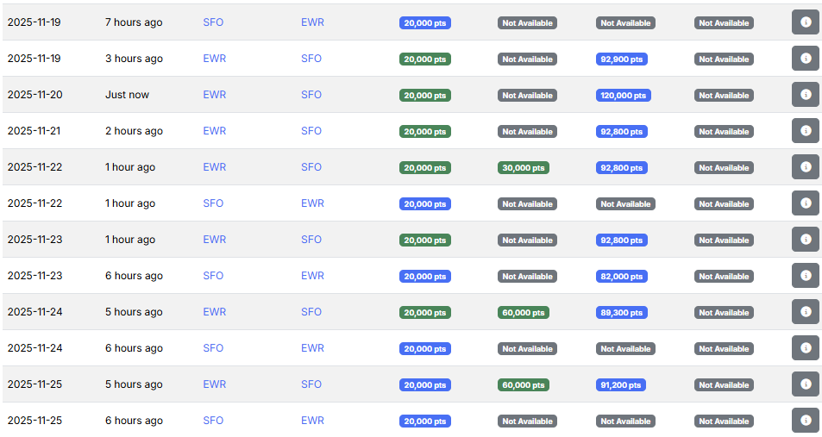View info for 2025-11-22 SFO to EWR row
Screen dimensions: 822x437
tap(805, 203)
